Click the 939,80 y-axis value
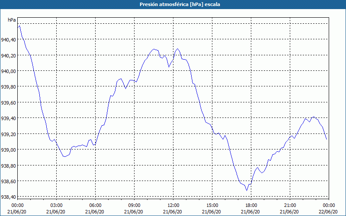Image resolution: width=346 pixels, height=216 pixels. point(8,87)
